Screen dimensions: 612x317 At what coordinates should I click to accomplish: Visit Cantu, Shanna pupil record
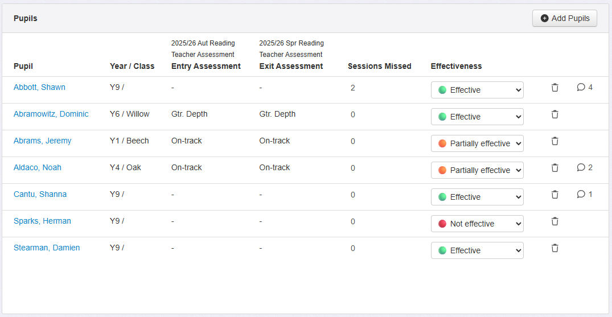pyautogui.click(x=40, y=195)
